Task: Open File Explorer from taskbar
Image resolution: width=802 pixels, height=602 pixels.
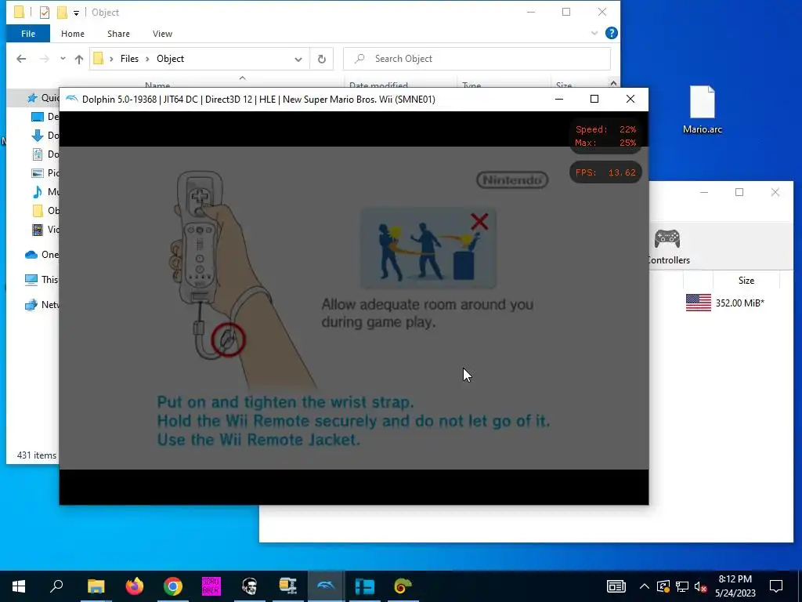Action: 96,586
